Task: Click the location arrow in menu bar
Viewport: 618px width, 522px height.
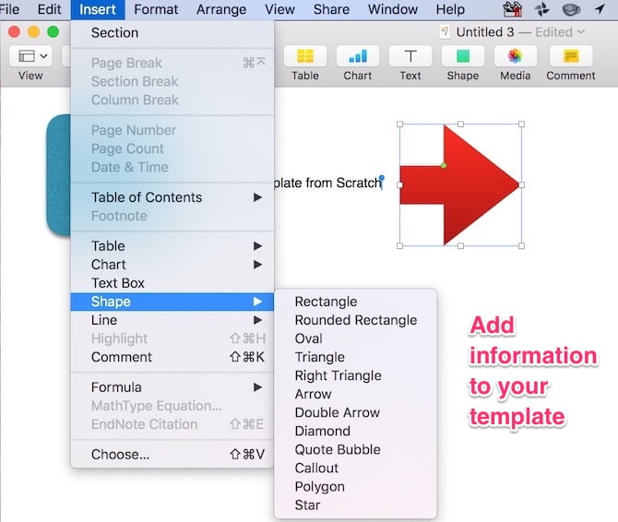Action: (x=600, y=9)
